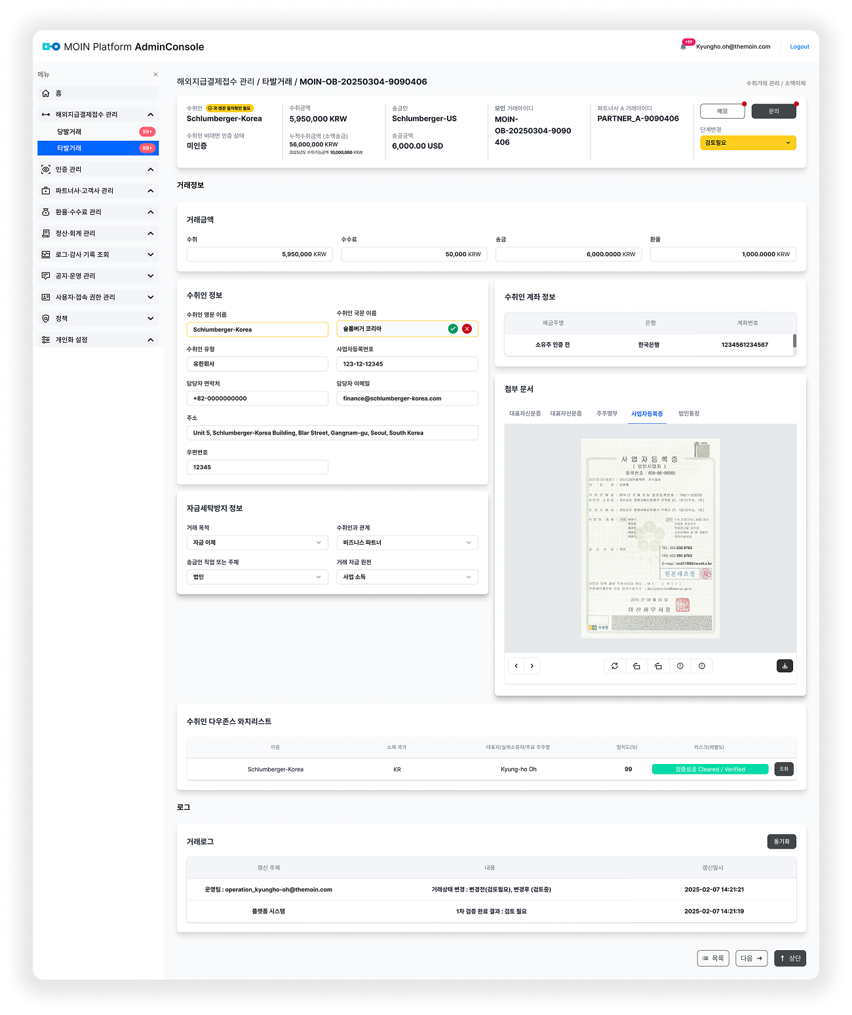Open the 단계변경 검토필요 status dropdown
Viewport: 852px width, 1015px height.
click(x=748, y=143)
